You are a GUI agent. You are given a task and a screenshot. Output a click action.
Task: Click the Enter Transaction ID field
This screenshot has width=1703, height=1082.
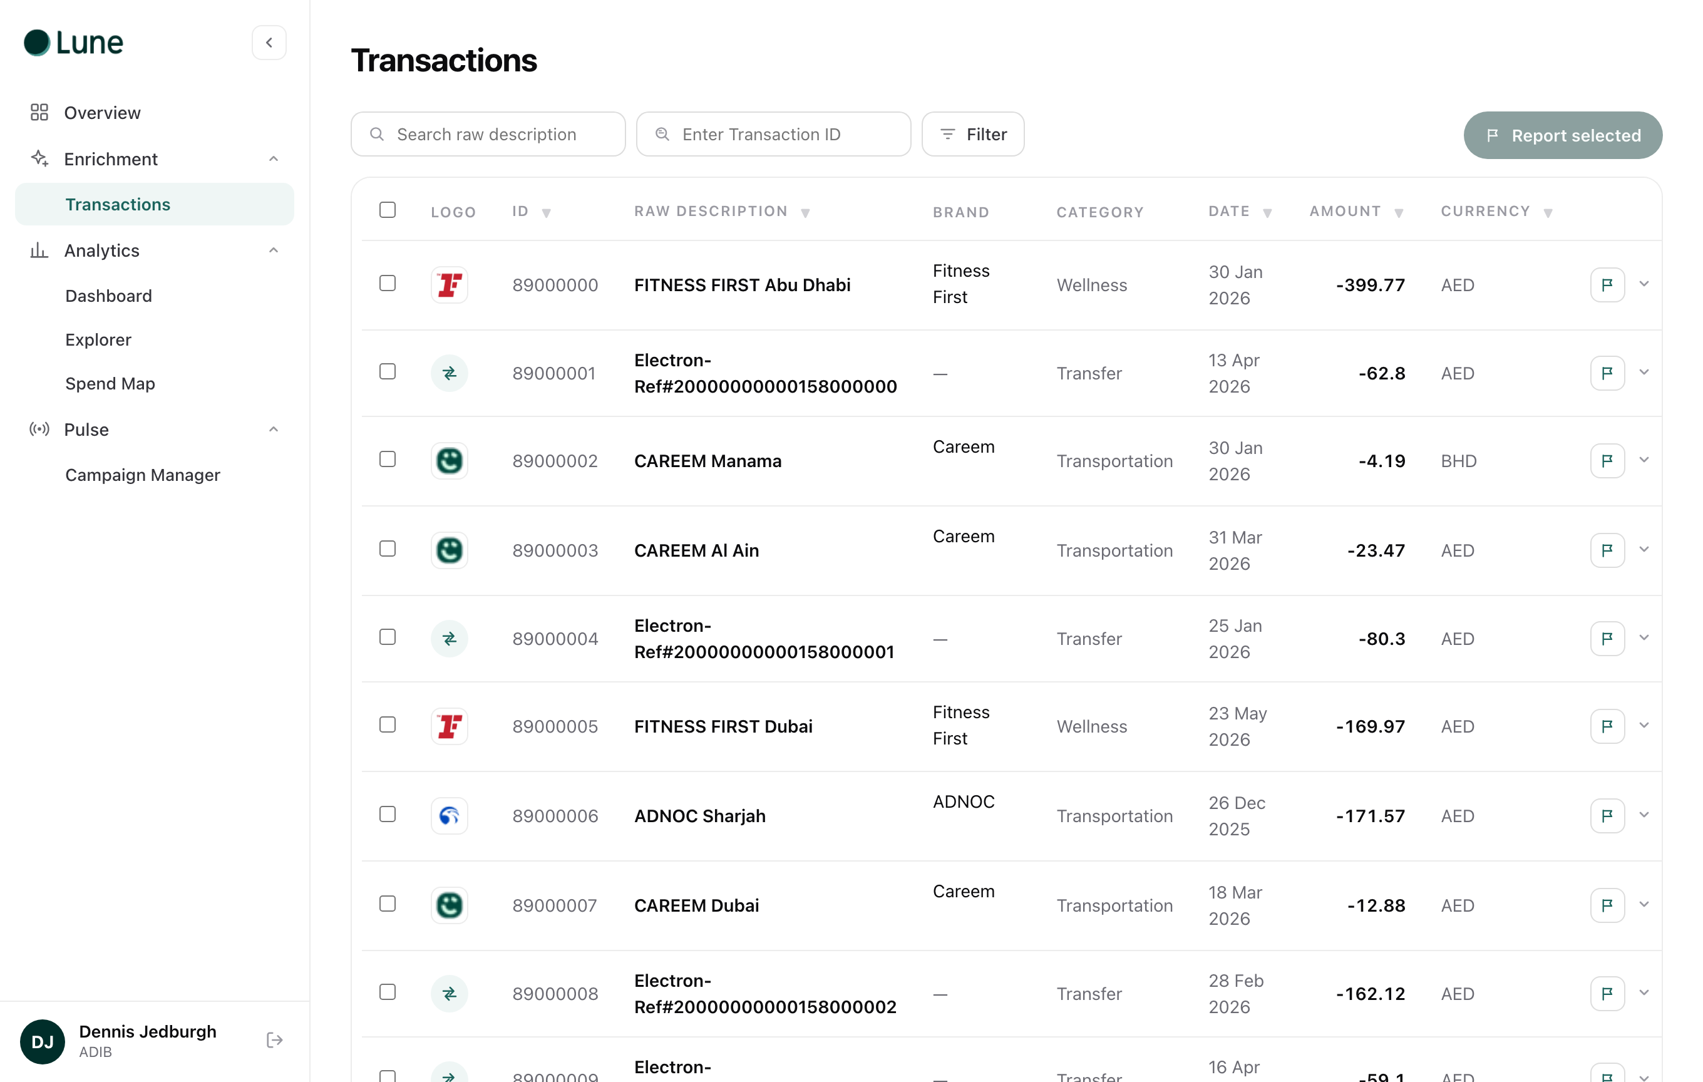tap(773, 133)
